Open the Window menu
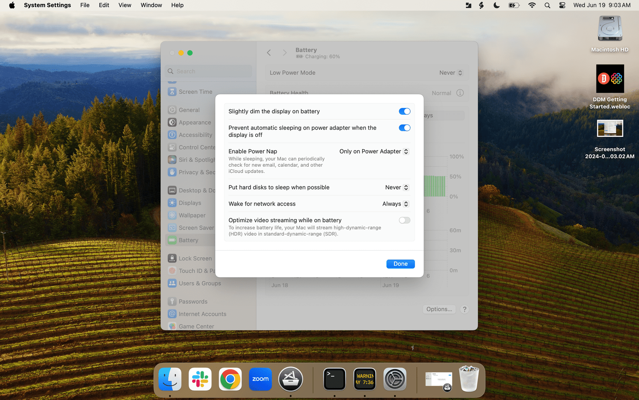 [x=151, y=5]
